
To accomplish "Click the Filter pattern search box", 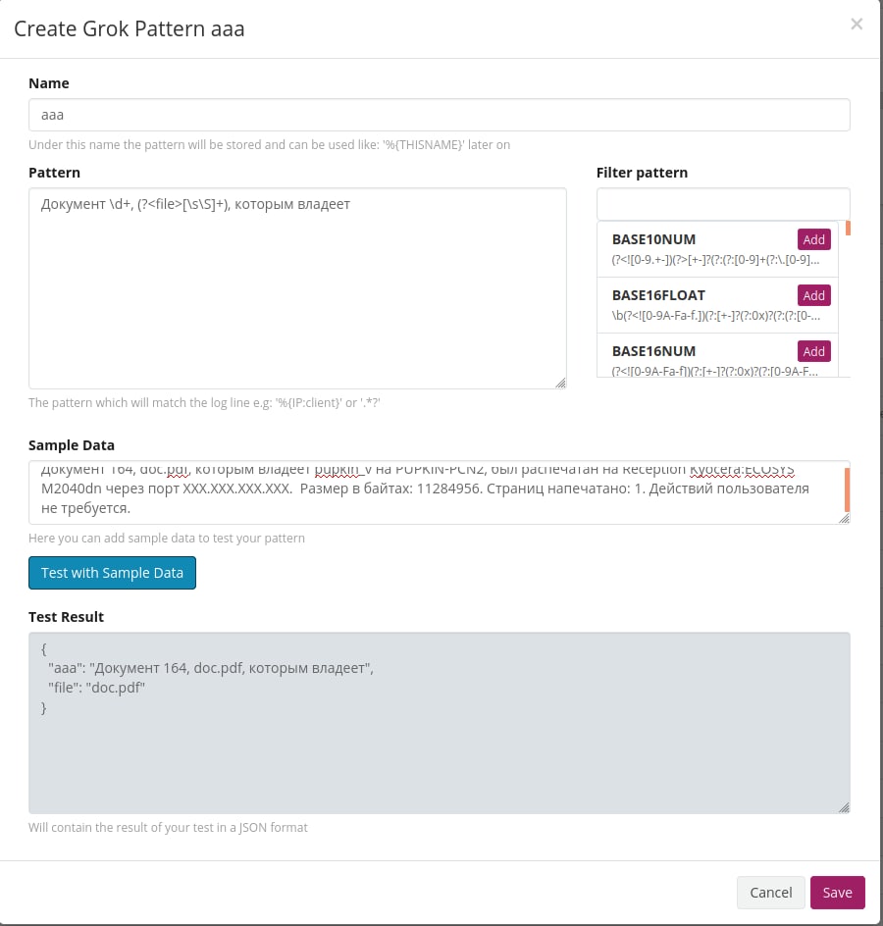I will click(722, 204).
